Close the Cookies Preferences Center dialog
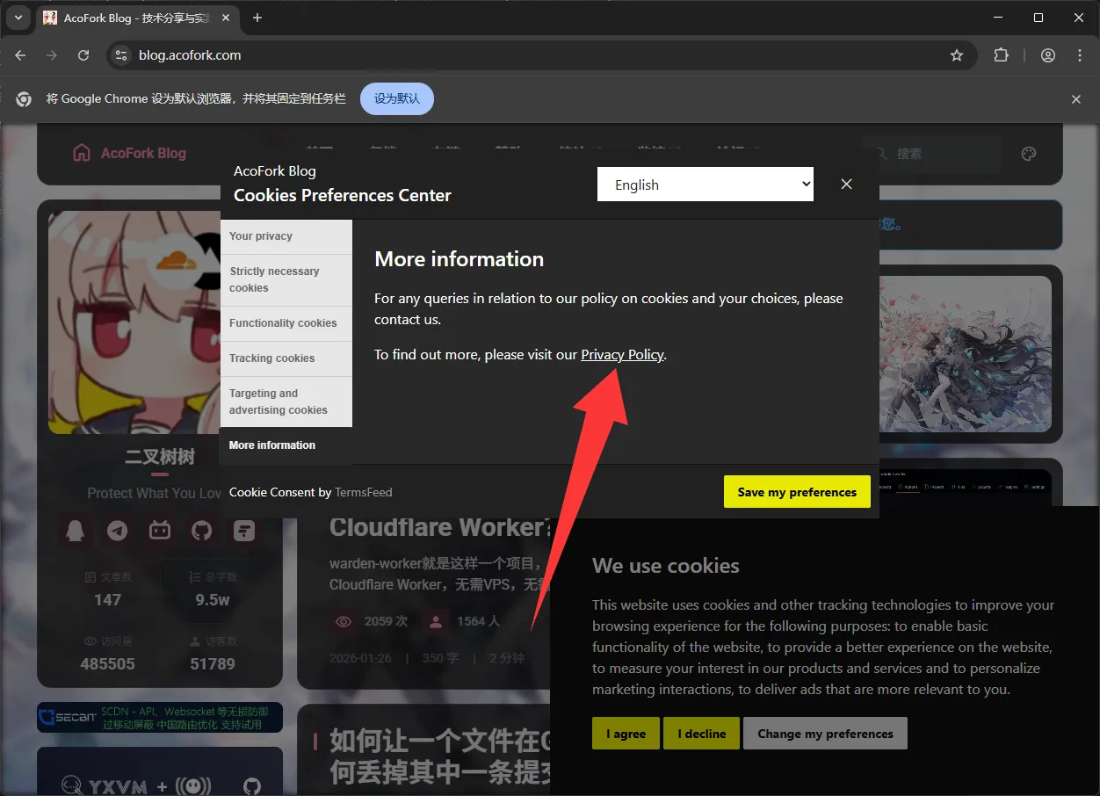1100x796 pixels. tap(846, 185)
